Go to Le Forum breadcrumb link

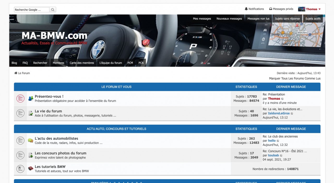point(24,73)
